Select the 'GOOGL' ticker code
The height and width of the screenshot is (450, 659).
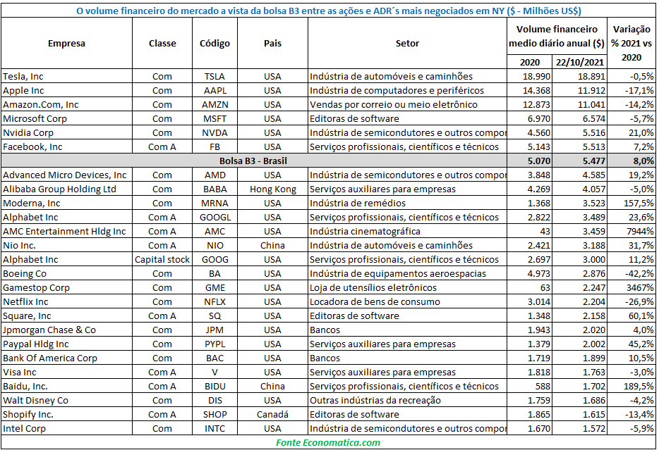[x=214, y=217]
